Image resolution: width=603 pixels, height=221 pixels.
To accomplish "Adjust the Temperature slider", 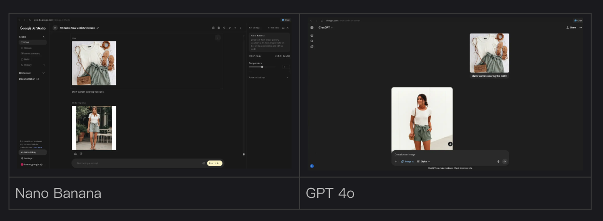I will click(262, 67).
